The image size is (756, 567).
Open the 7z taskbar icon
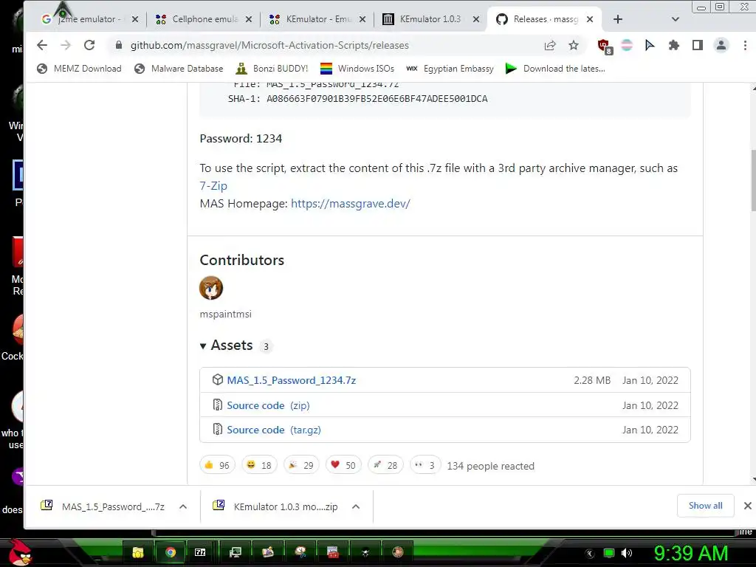(200, 552)
